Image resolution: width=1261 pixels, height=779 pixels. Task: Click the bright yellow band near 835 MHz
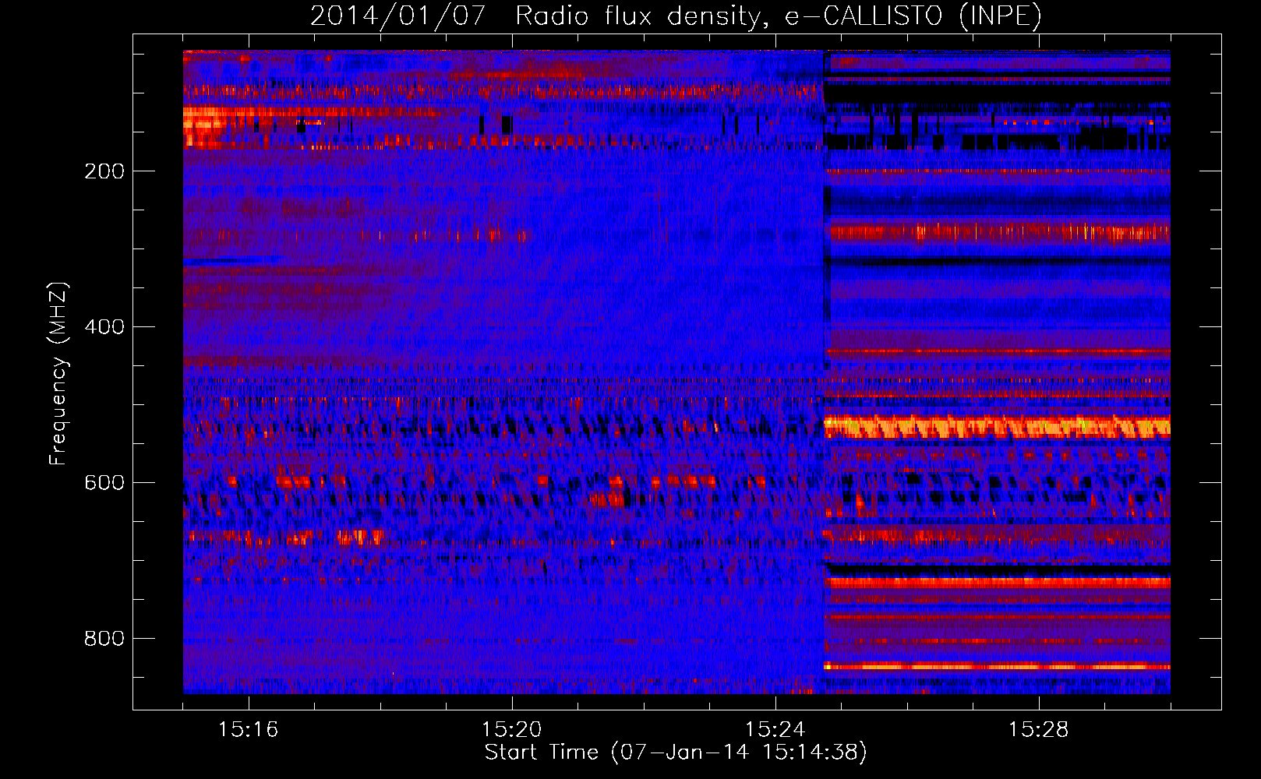998,666
